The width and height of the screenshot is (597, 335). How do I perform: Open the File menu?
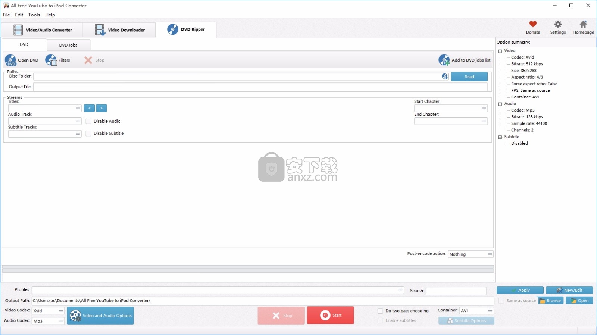pos(6,15)
